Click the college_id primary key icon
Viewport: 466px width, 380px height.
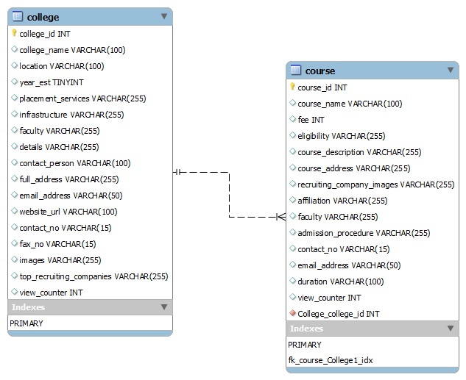pyautogui.click(x=14, y=33)
